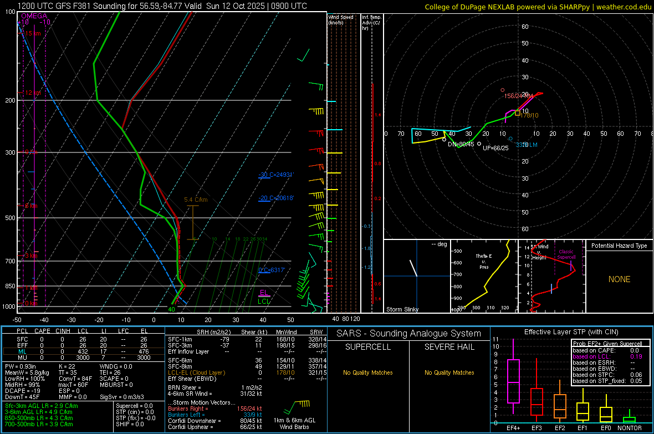Click the -20 C=20618' level label
Image resolution: width=654 pixels, height=434 pixels.
tap(276, 198)
